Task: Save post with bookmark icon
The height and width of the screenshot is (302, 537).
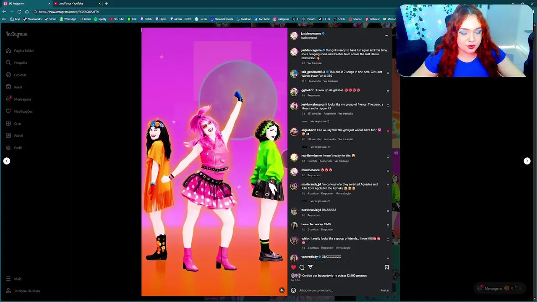Action: (x=386, y=267)
